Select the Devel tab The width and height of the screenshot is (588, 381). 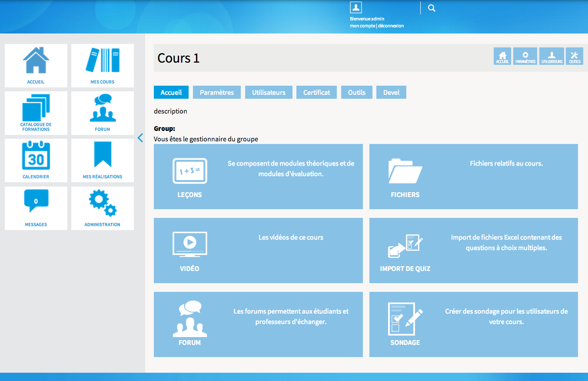pyautogui.click(x=391, y=92)
